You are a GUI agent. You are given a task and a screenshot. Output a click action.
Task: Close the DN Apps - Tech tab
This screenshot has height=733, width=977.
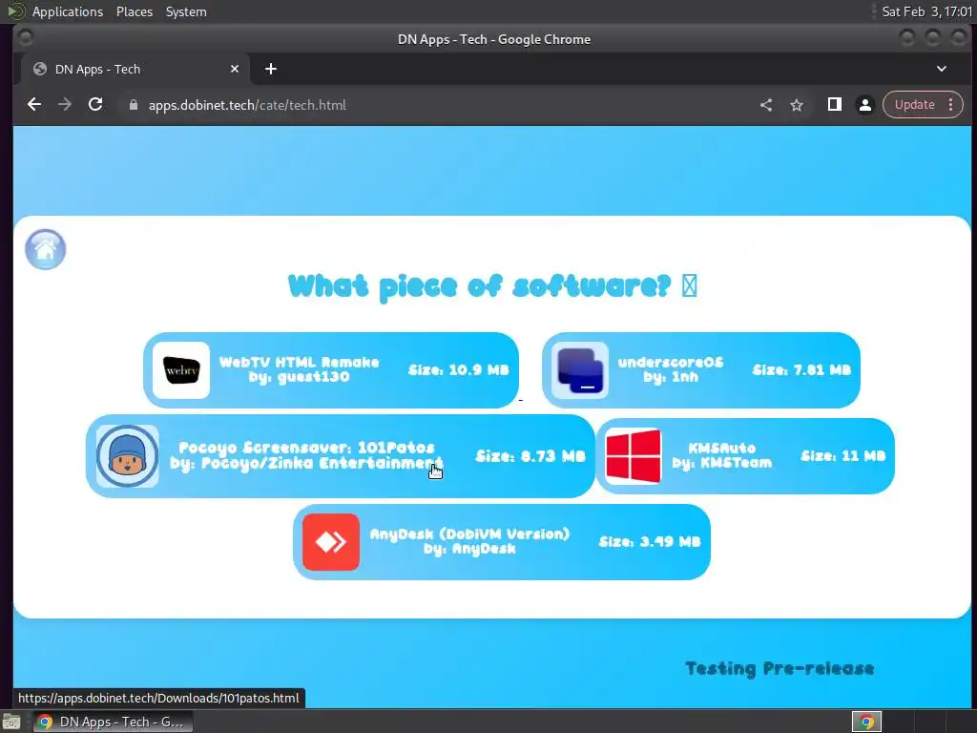point(235,69)
